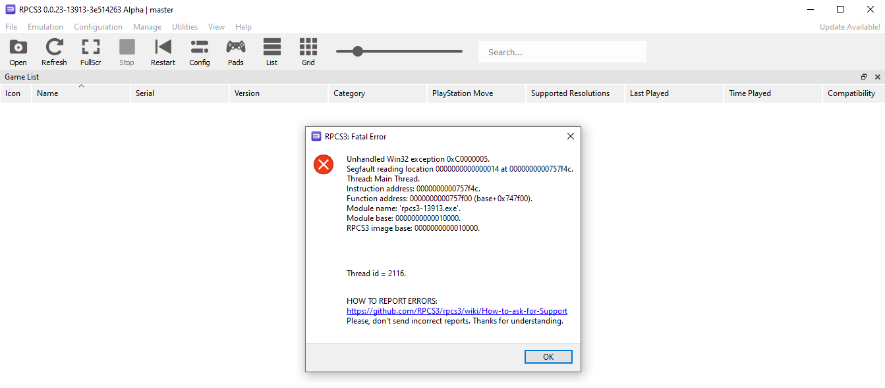This screenshot has width=885, height=388.
Task: Sort by the Serial column
Action: pyautogui.click(x=180, y=93)
